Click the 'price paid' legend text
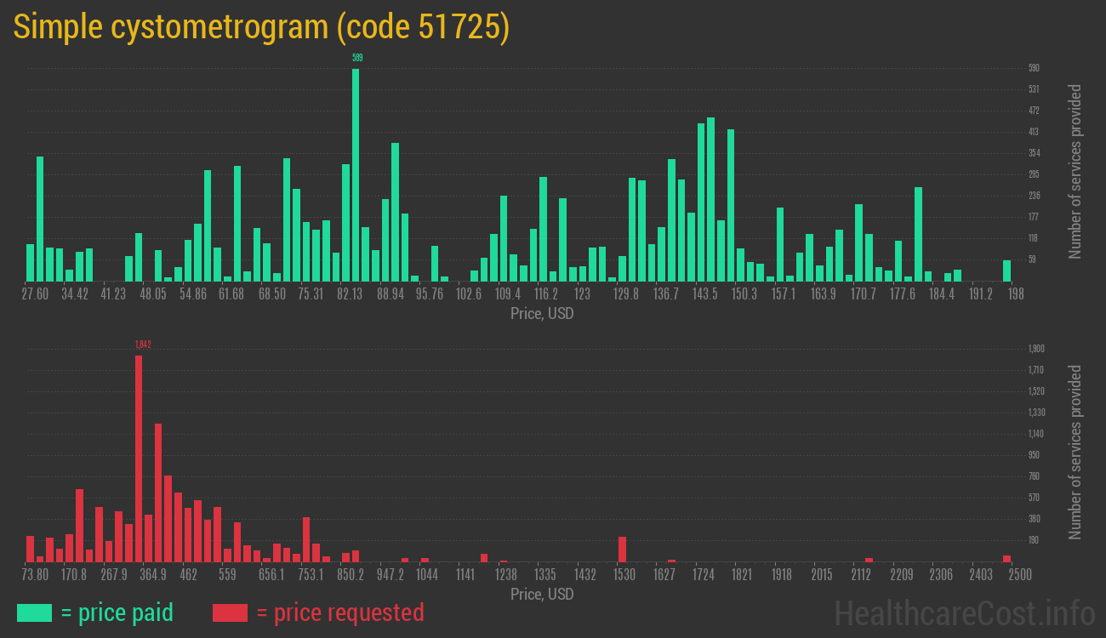The image size is (1106, 638). click(117, 612)
